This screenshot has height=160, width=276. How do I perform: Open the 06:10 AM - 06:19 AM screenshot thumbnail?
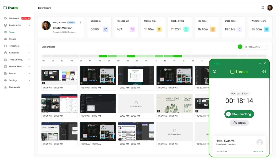coord(98,75)
